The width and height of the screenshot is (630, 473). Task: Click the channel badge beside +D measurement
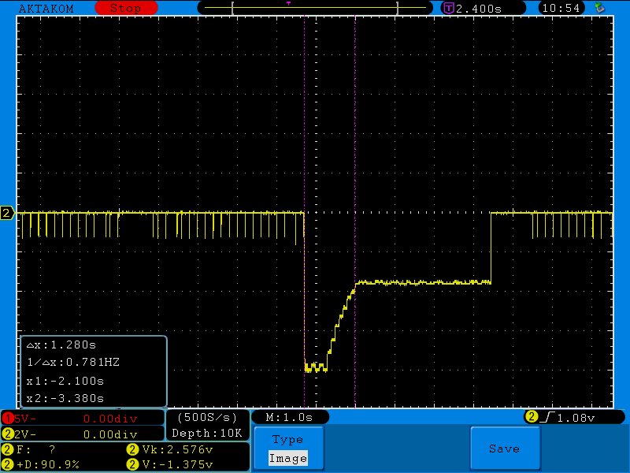(8, 464)
